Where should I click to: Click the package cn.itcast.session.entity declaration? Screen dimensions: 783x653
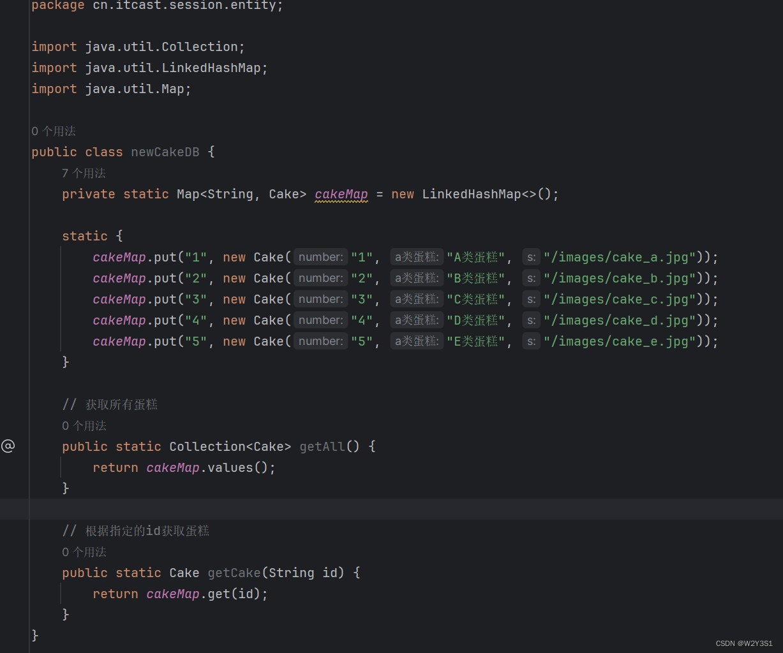[x=157, y=6]
